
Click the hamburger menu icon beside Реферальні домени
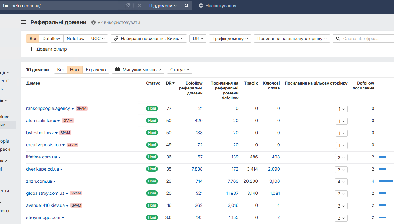[x=23, y=22]
